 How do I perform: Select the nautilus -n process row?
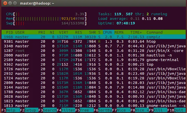pyautogui.click(x=94, y=55)
